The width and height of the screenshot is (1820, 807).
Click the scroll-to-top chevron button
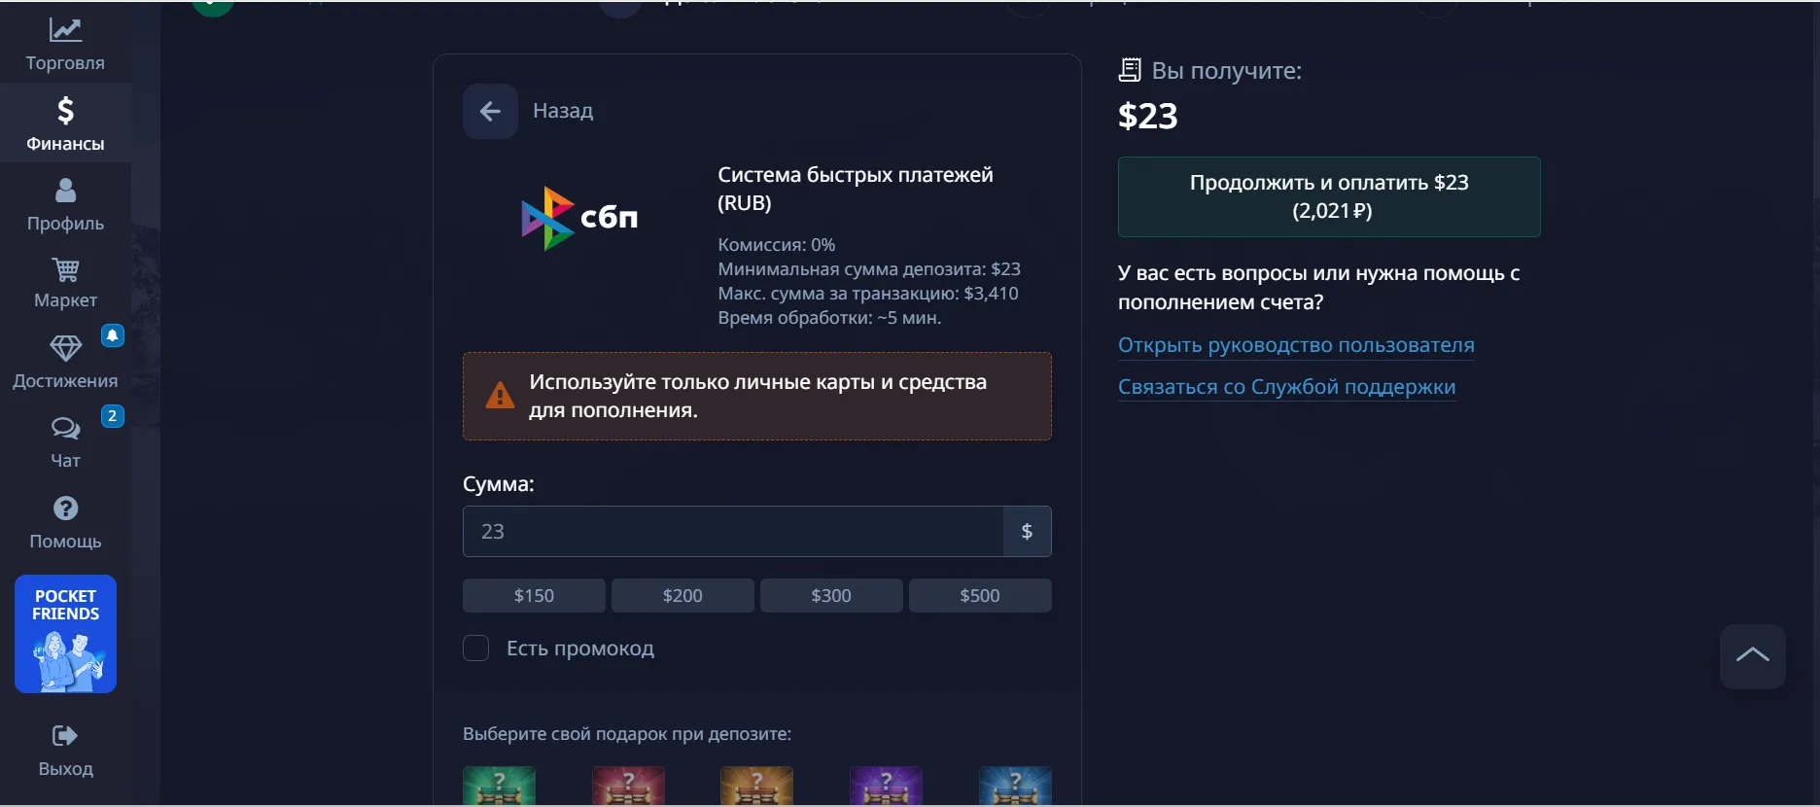tap(1752, 656)
